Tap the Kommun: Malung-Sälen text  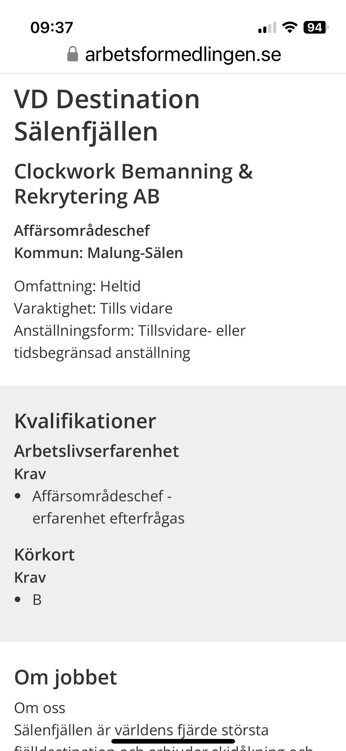[x=99, y=253]
